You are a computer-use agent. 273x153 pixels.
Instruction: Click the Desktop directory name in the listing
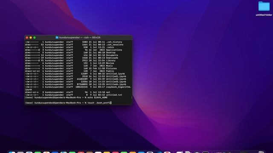(x=111, y=53)
